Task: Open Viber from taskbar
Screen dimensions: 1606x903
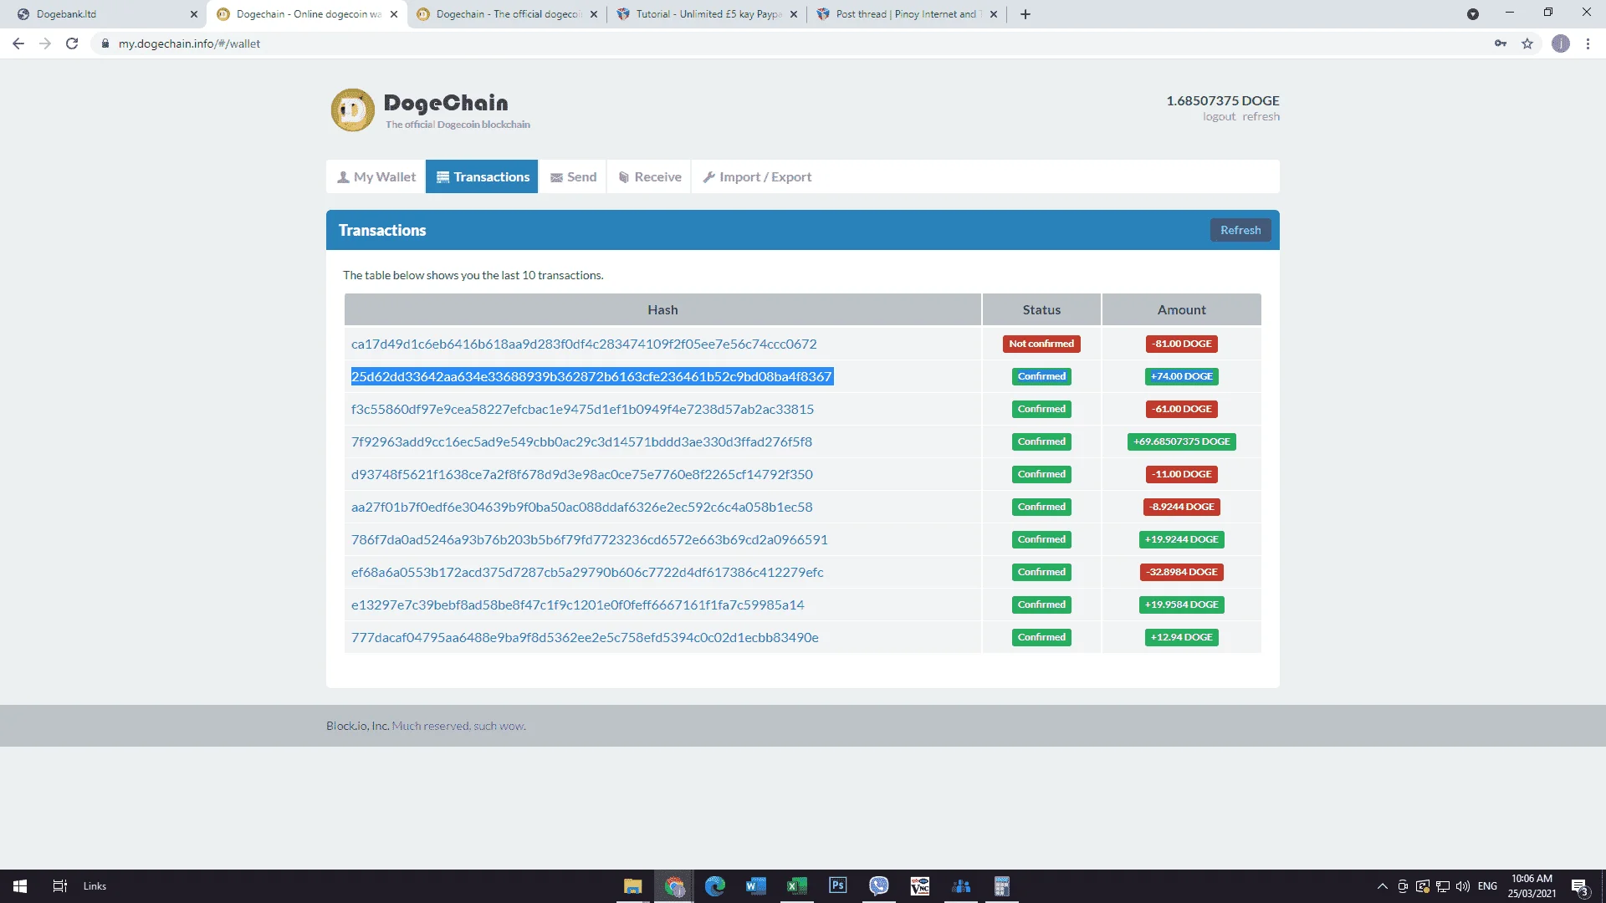Action: (878, 886)
